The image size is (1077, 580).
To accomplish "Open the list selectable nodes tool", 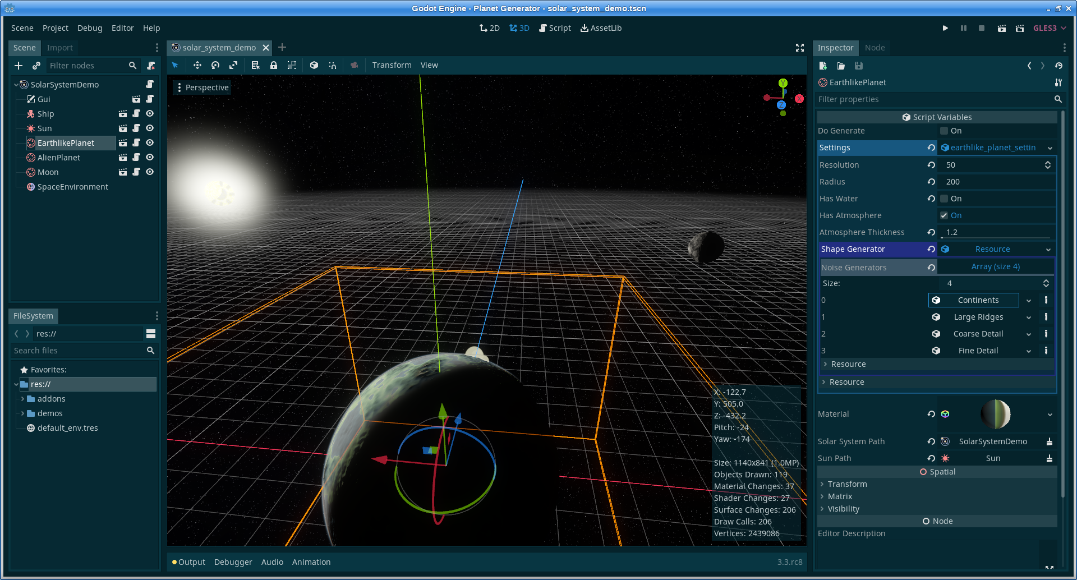I will [256, 65].
